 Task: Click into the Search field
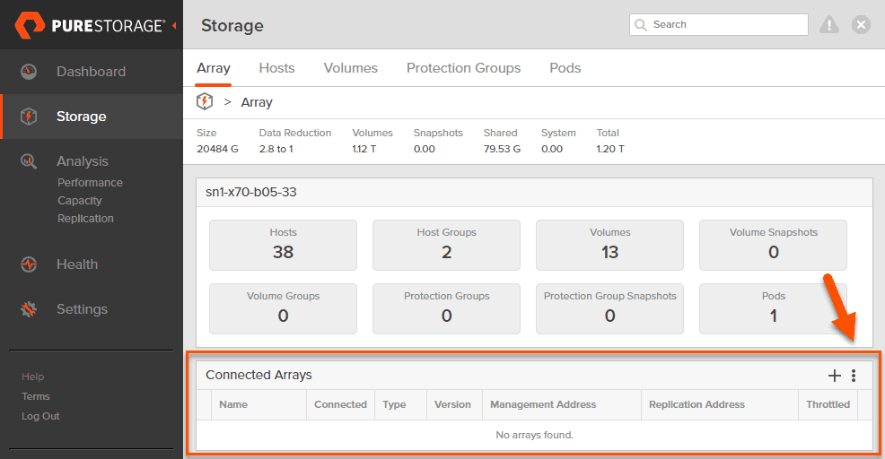tap(718, 25)
